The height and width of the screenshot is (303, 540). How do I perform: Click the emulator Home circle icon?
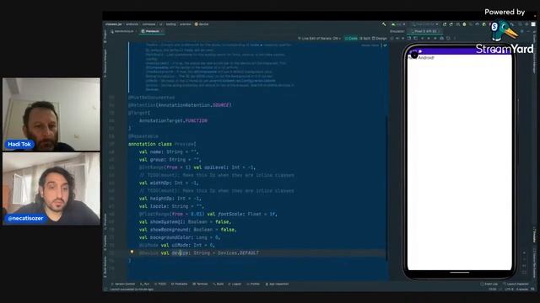pyautogui.click(x=429, y=39)
